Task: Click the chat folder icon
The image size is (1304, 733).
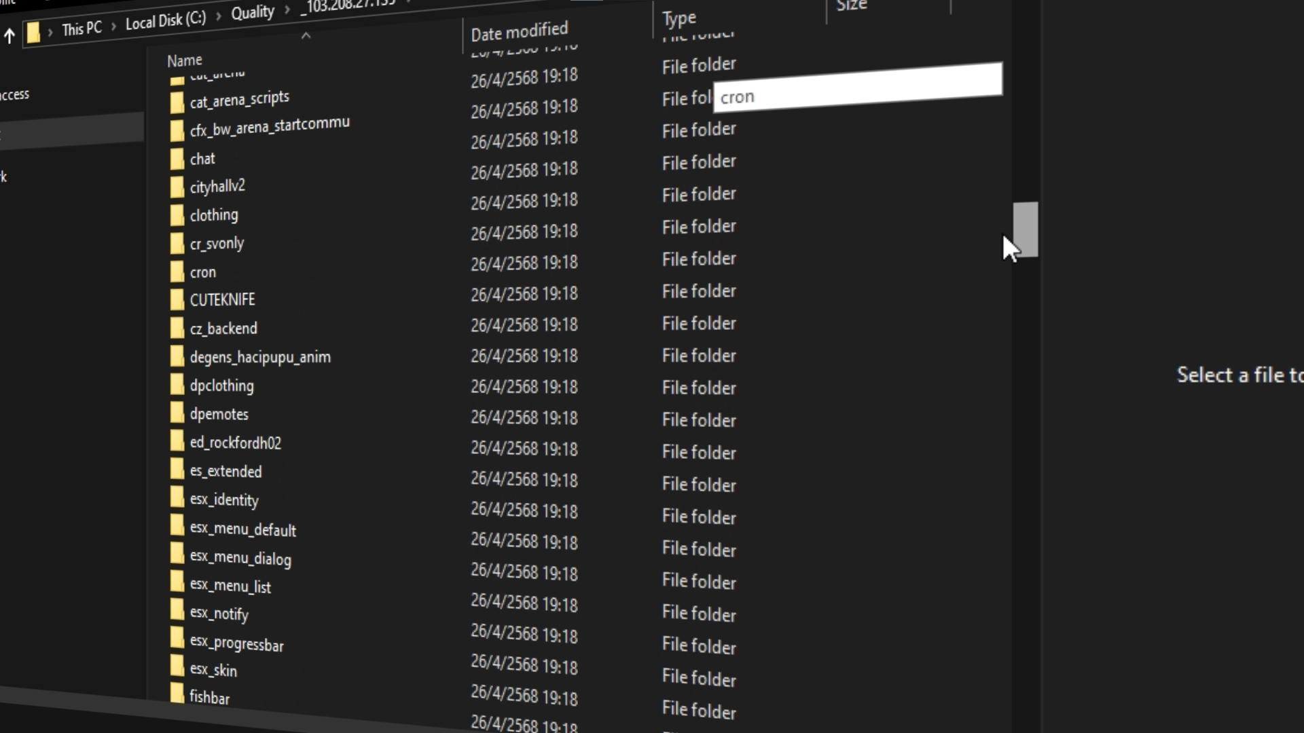Action: click(x=177, y=159)
